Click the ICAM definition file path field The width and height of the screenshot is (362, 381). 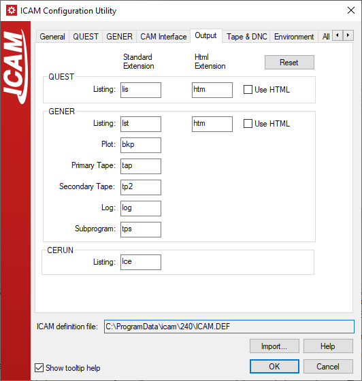pos(229,327)
